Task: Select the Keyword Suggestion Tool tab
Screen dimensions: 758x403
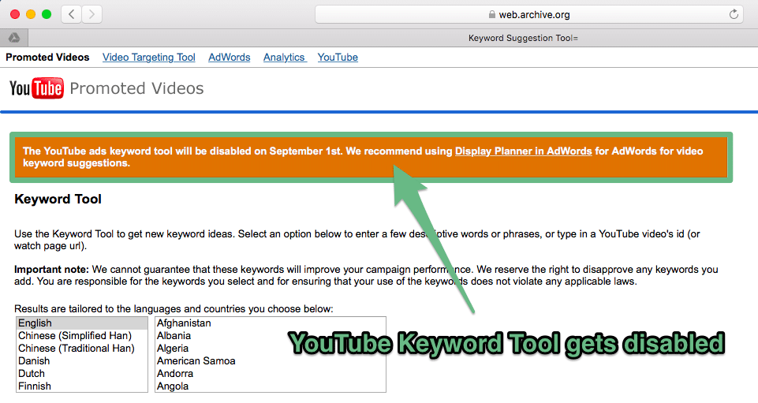Action: click(523, 38)
